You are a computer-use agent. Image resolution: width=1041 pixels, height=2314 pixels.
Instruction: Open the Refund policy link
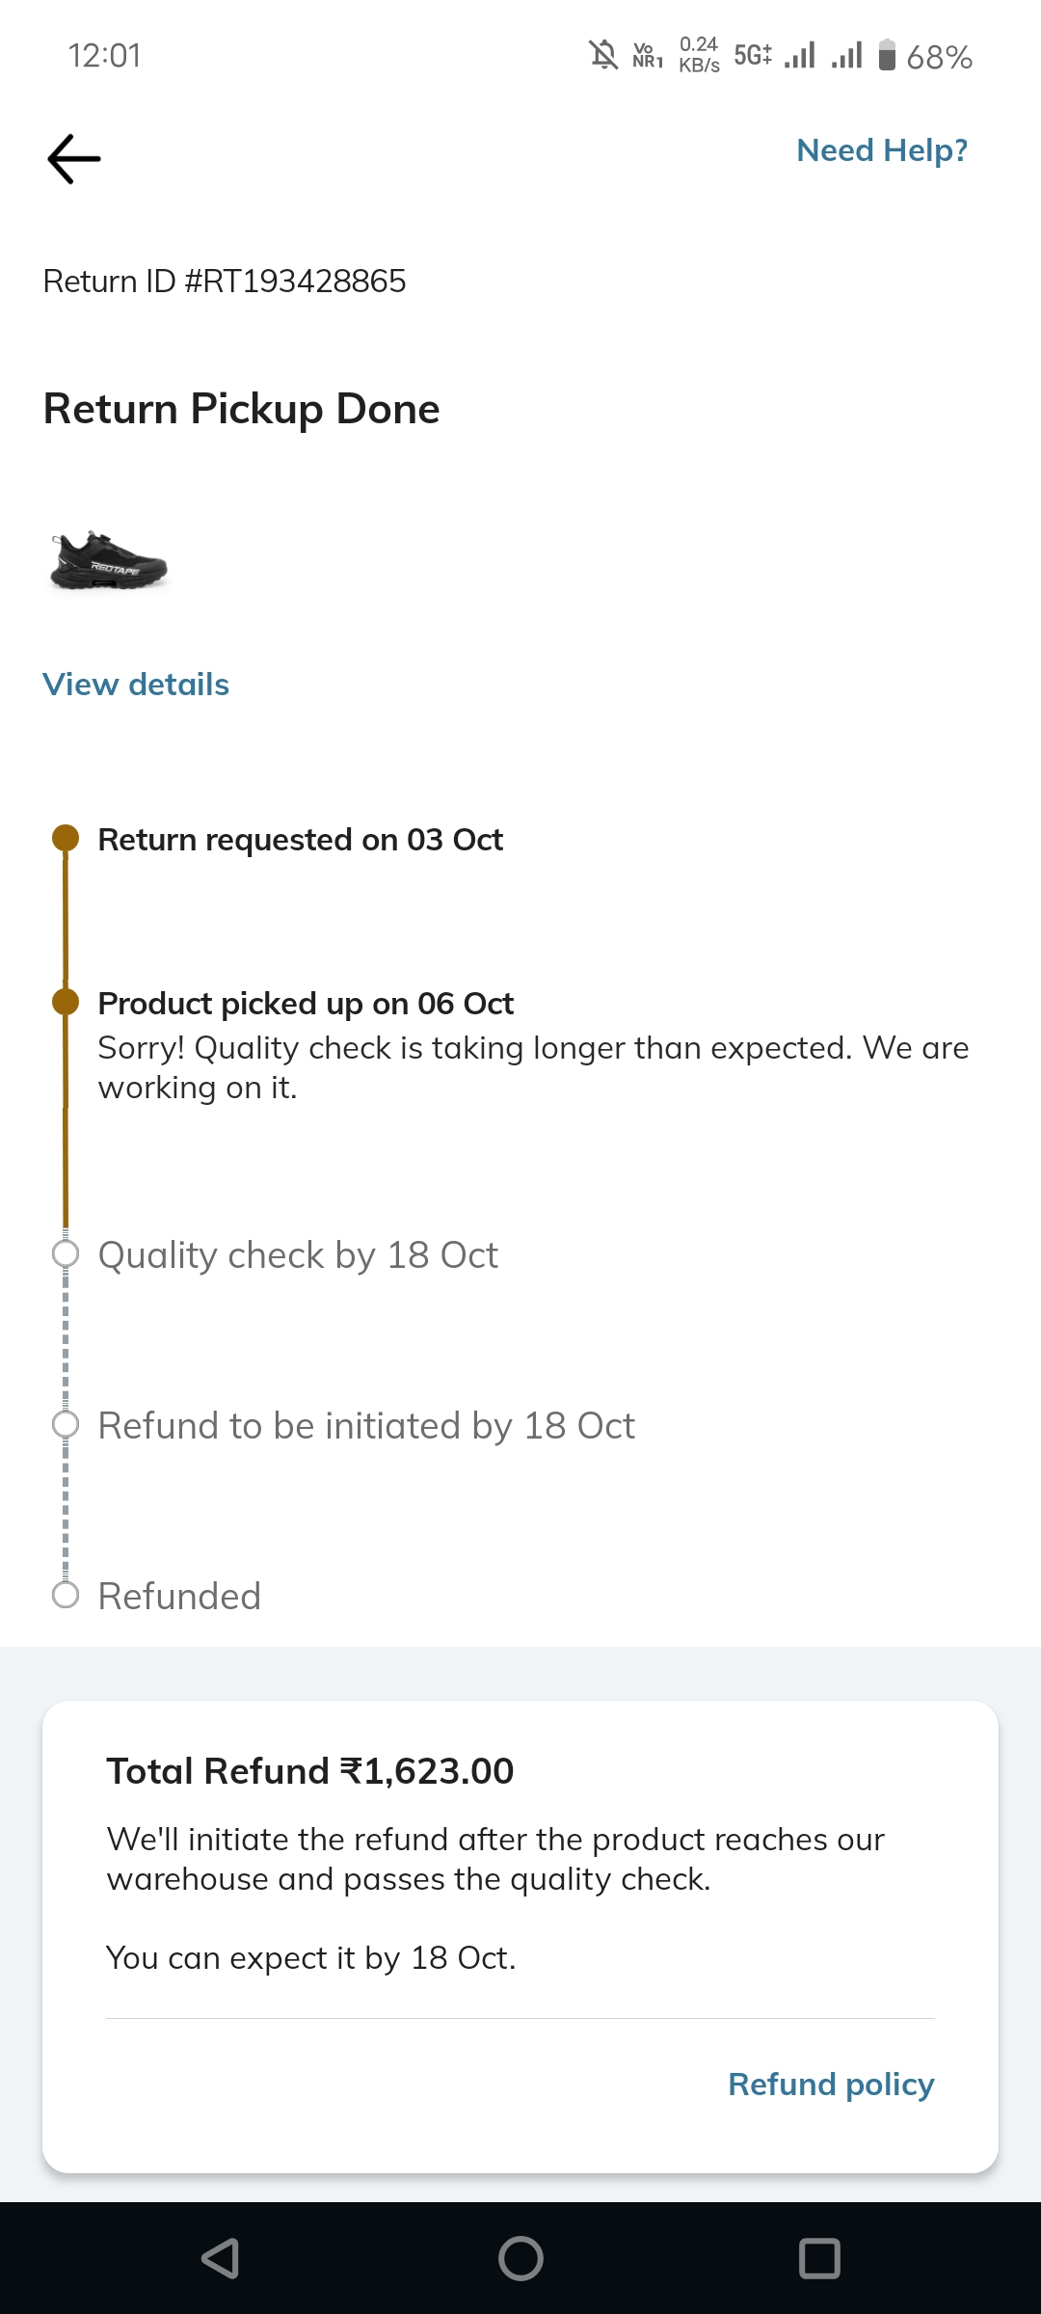pyautogui.click(x=831, y=2085)
